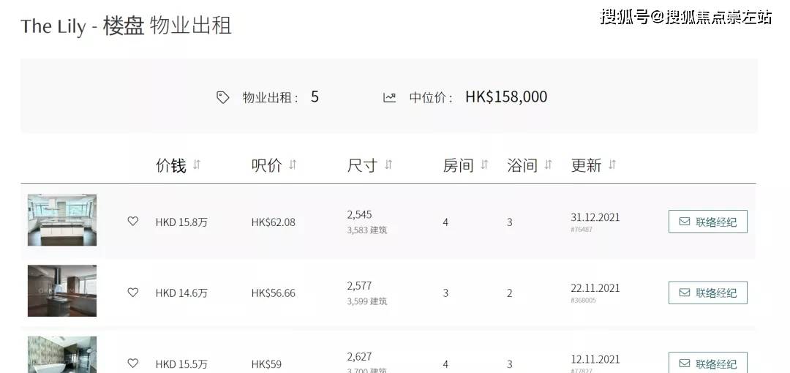Click the 22.11.2021 update date
This screenshot has height=373, width=790.
pos(595,288)
